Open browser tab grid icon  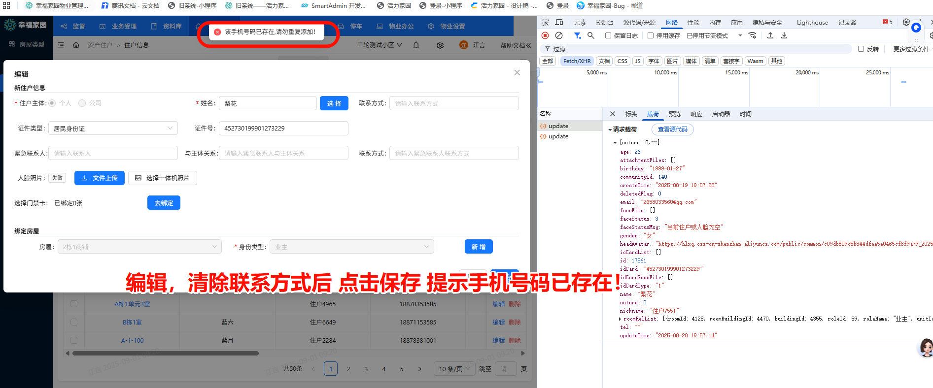pos(6,5)
